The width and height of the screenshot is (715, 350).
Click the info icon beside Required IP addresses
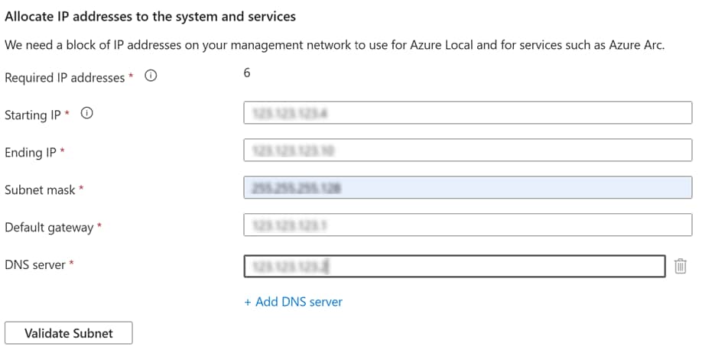point(151,76)
